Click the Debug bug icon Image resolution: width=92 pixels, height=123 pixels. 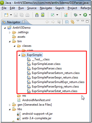76,15
